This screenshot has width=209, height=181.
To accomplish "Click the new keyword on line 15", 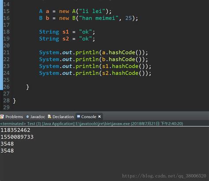I will [x=64, y=11].
